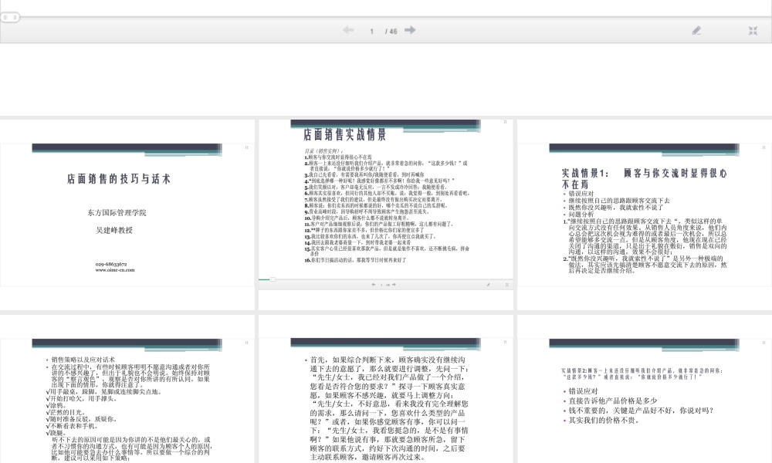Click the mini previous arrow under the contents slide
The image size is (772, 463).
(373, 285)
